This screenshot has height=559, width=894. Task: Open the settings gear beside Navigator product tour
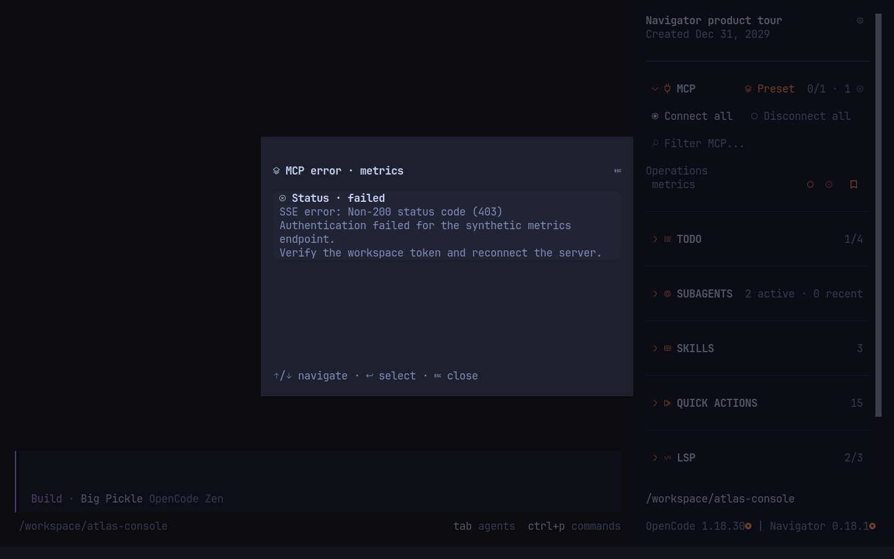pyautogui.click(x=860, y=20)
